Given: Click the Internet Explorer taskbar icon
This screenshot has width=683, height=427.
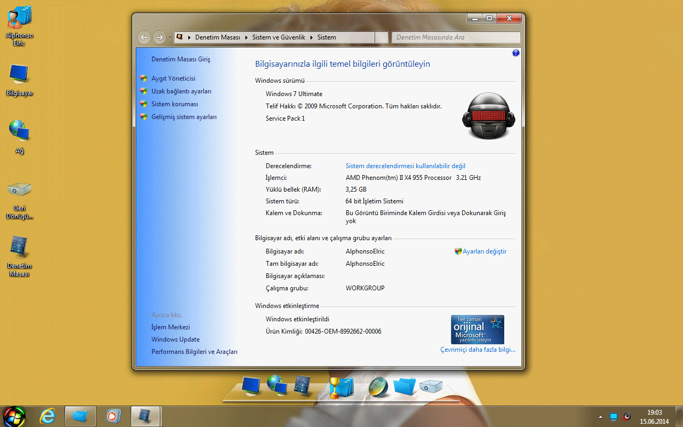Looking at the screenshot, I should coord(47,416).
